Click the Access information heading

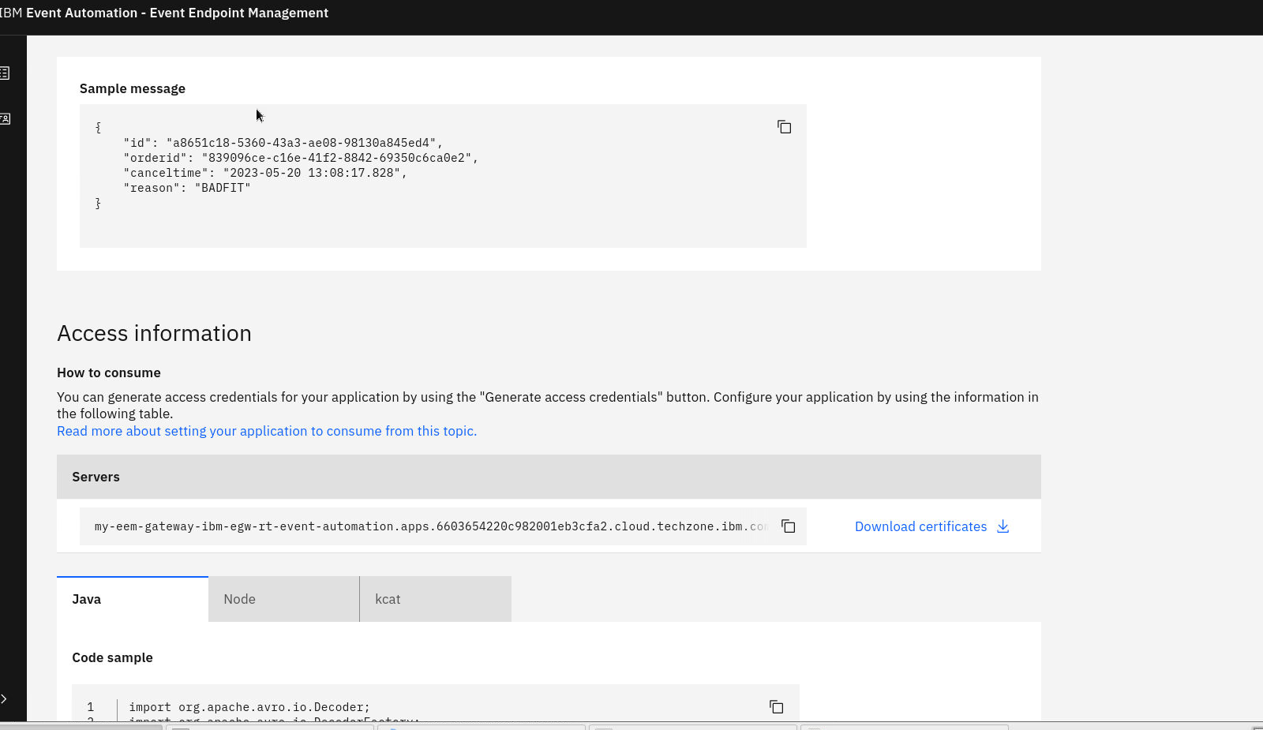point(154,333)
